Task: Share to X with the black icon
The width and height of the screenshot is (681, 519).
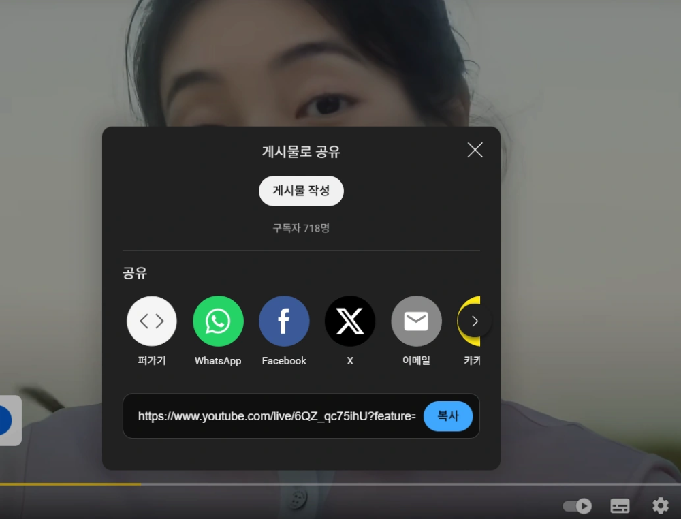Action: point(350,321)
